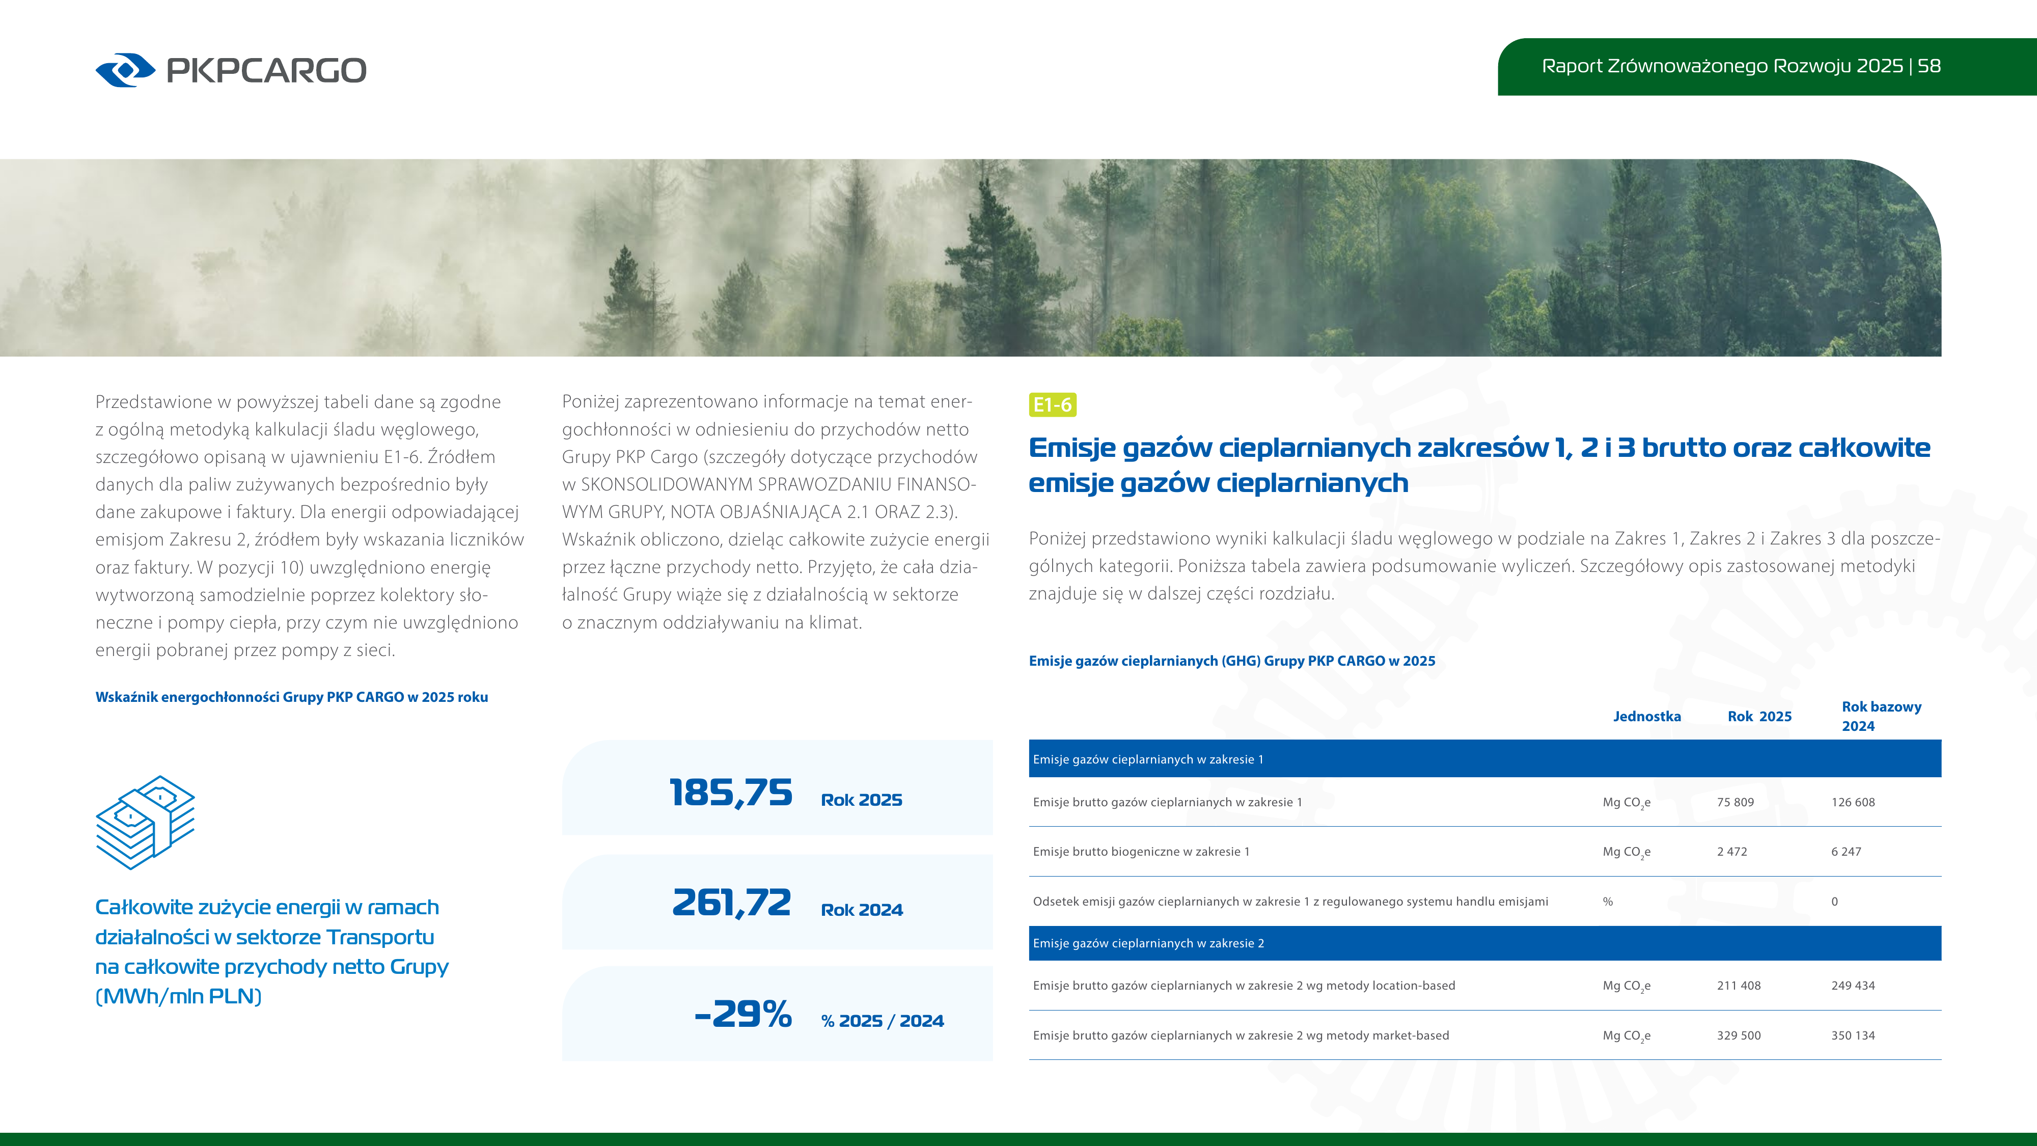Click the '% 2025 / 2024' label
This screenshot has height=1146, width=2037.
[883, 1021]
